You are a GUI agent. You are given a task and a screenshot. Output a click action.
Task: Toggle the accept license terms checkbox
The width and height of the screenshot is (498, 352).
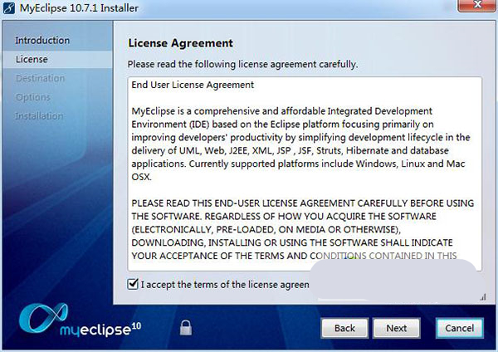(133, 284)
